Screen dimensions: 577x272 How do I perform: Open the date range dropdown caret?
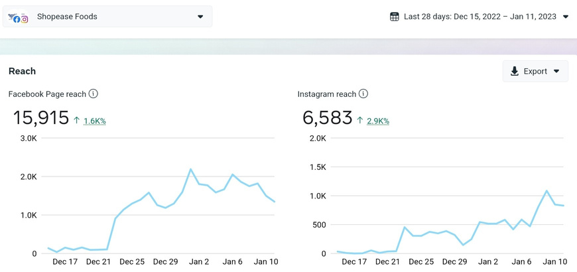pyautogui.click(x=566, y=17)
